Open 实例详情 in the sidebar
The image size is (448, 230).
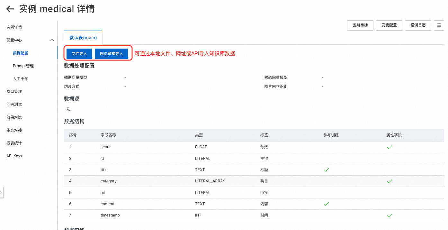coord(14,27)
